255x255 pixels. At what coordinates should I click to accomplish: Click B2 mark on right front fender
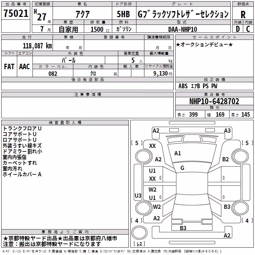(225, 159)
